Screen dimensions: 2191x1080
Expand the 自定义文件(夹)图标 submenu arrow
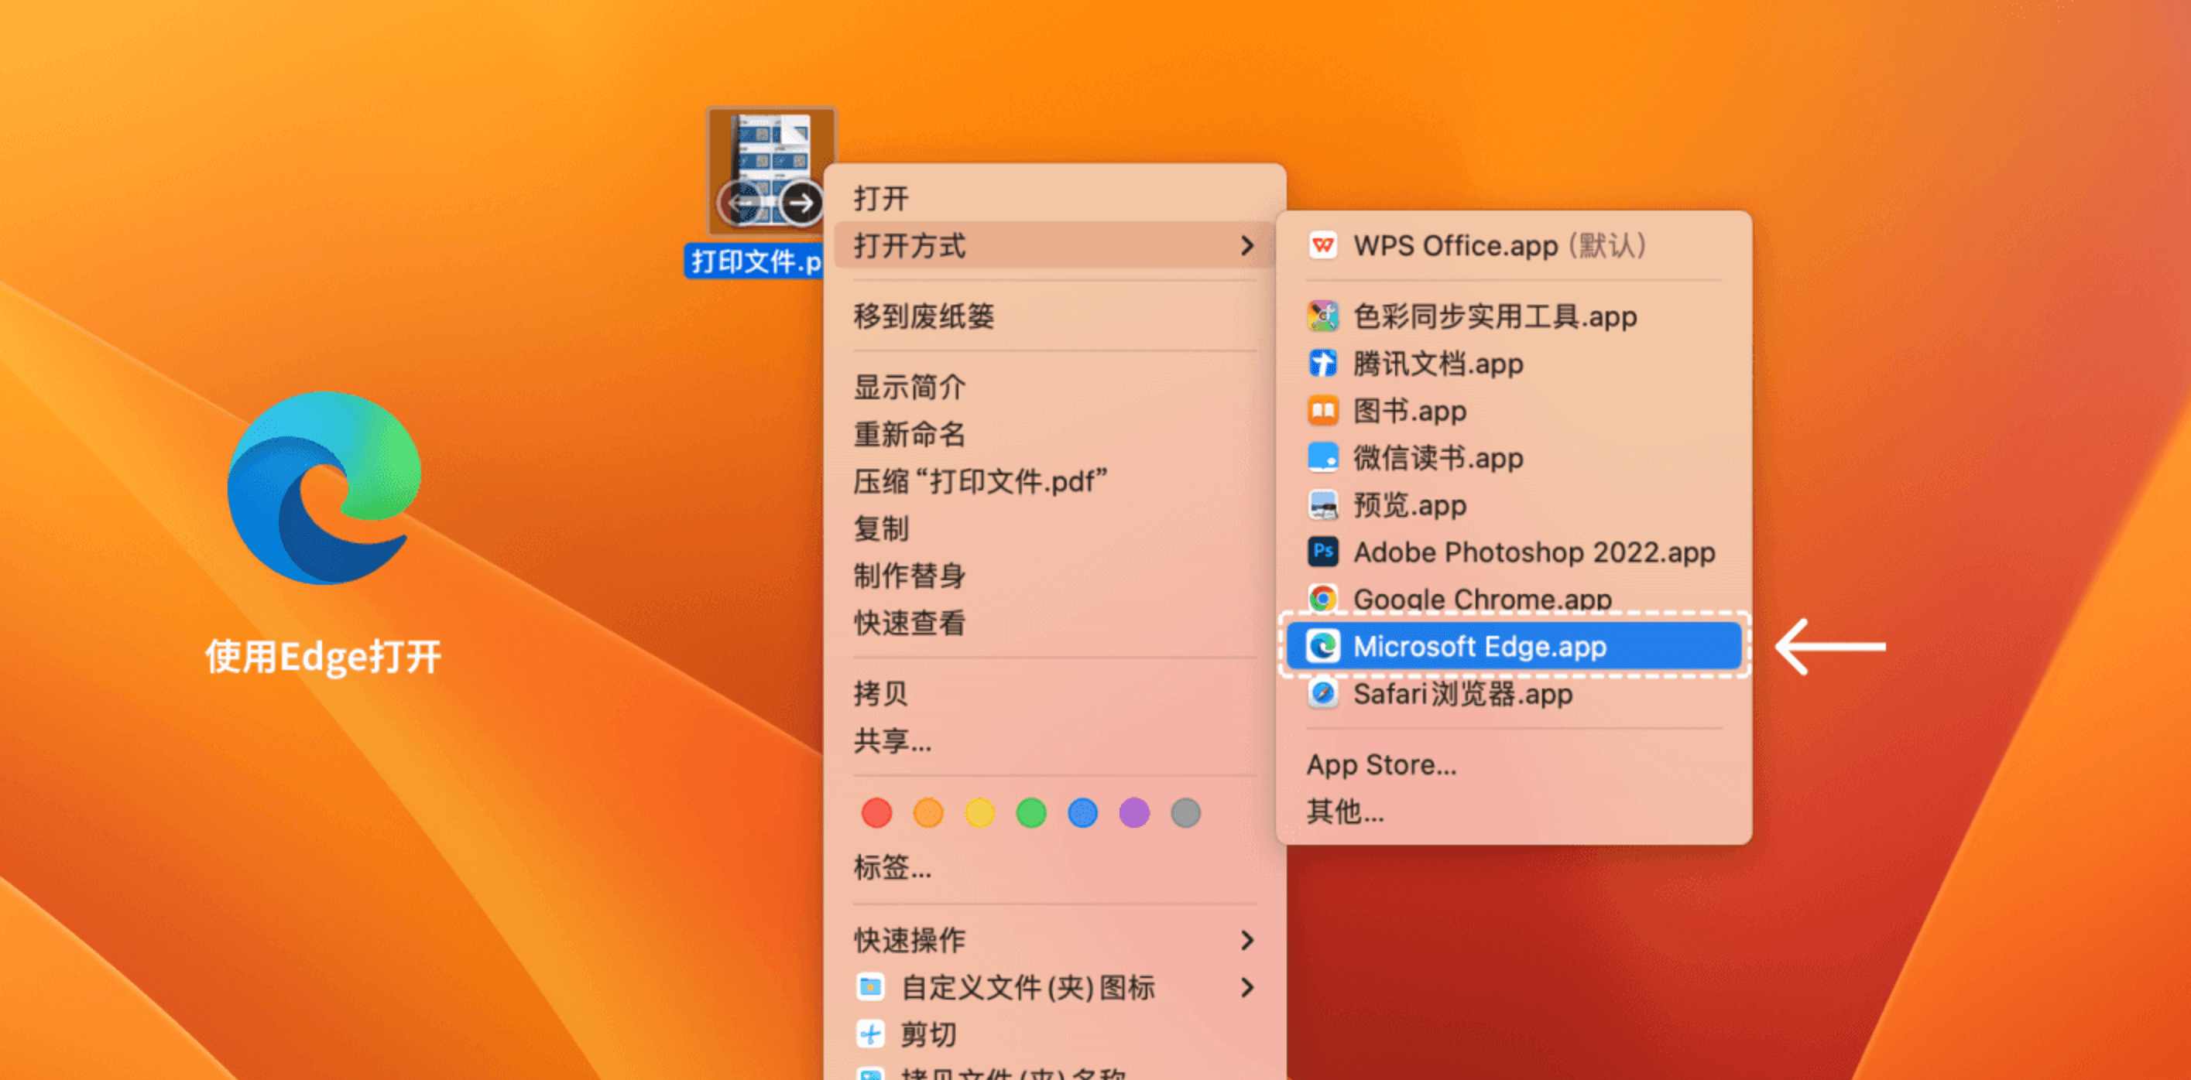[x=1247, y=987]
